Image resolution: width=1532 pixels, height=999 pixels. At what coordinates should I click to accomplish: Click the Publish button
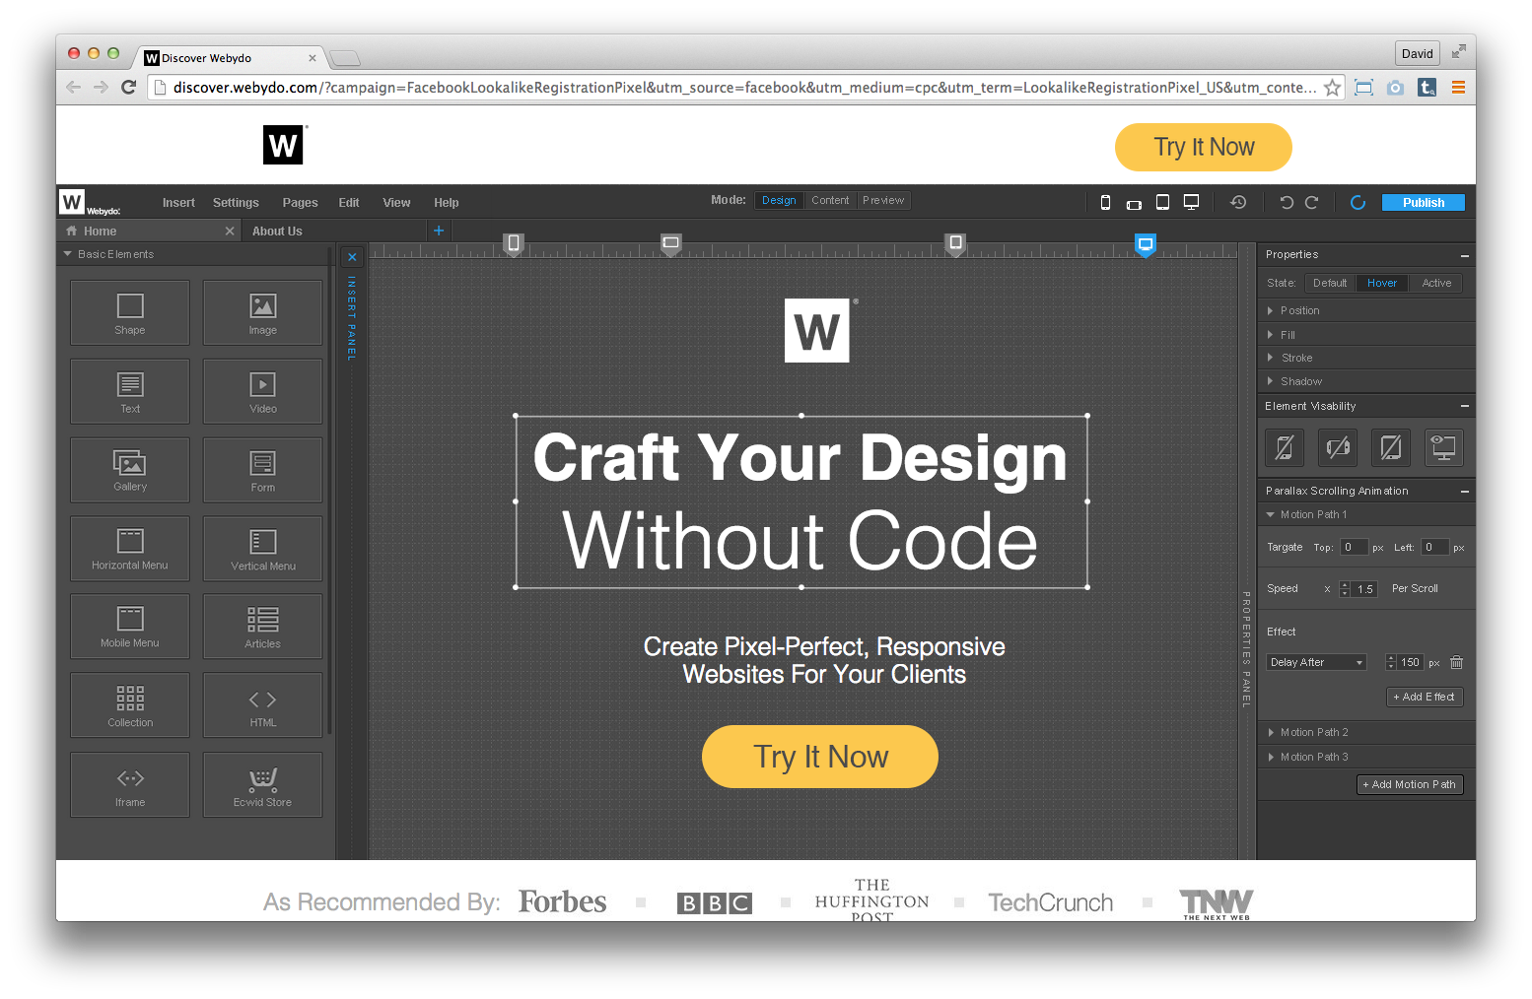[x=1423, y=202]
